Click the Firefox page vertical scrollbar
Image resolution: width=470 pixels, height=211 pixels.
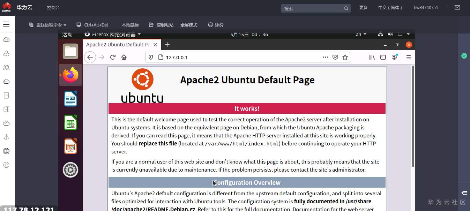coord(413,116)
